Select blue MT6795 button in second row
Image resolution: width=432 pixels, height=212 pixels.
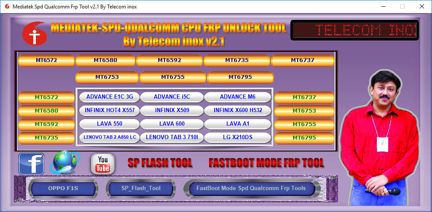240,78
